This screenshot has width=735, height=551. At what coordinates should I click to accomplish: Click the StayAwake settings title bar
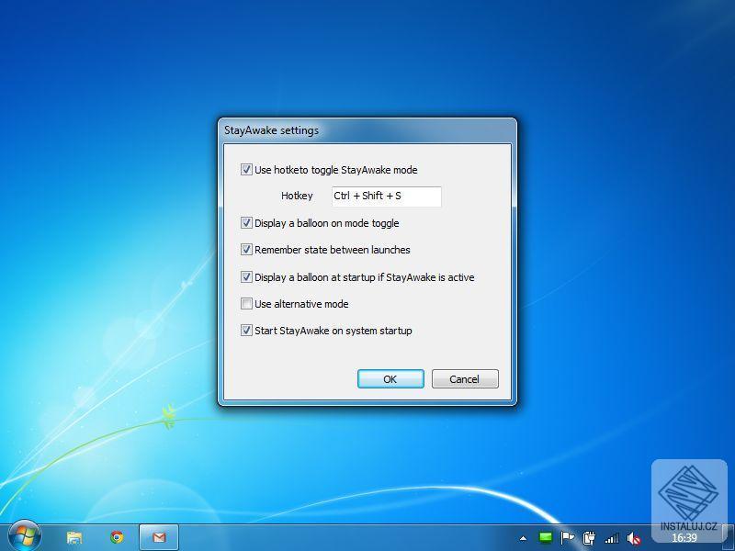367,130
